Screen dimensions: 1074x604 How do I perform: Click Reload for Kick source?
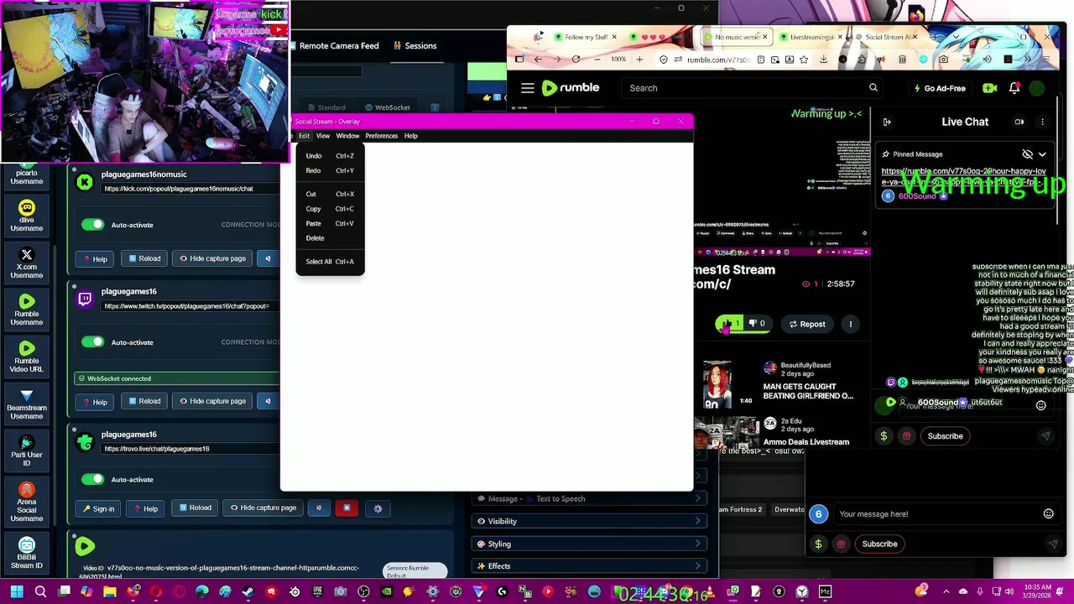coord(144,258)
